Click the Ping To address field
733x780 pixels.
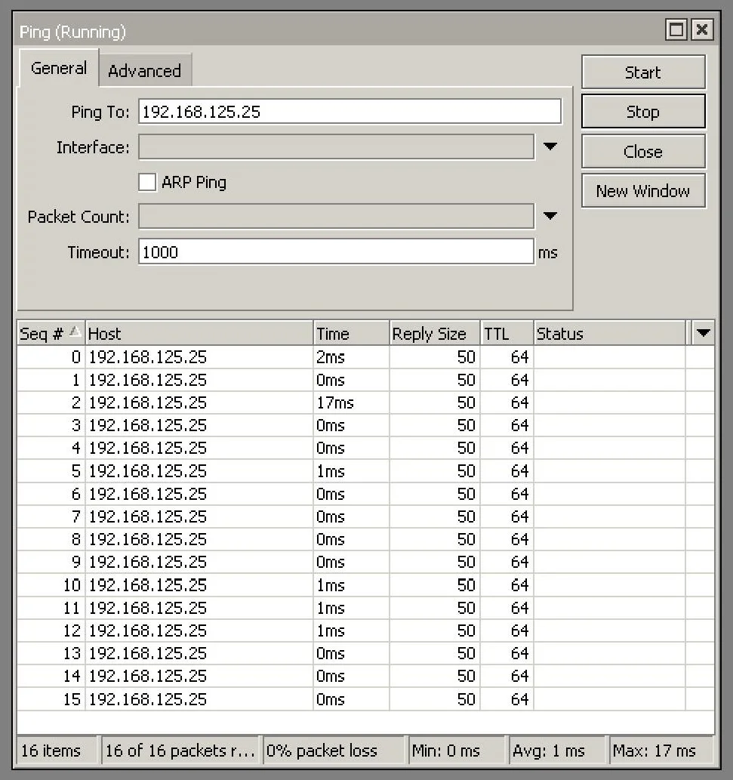pyautogui.click(x=350, y=112)
